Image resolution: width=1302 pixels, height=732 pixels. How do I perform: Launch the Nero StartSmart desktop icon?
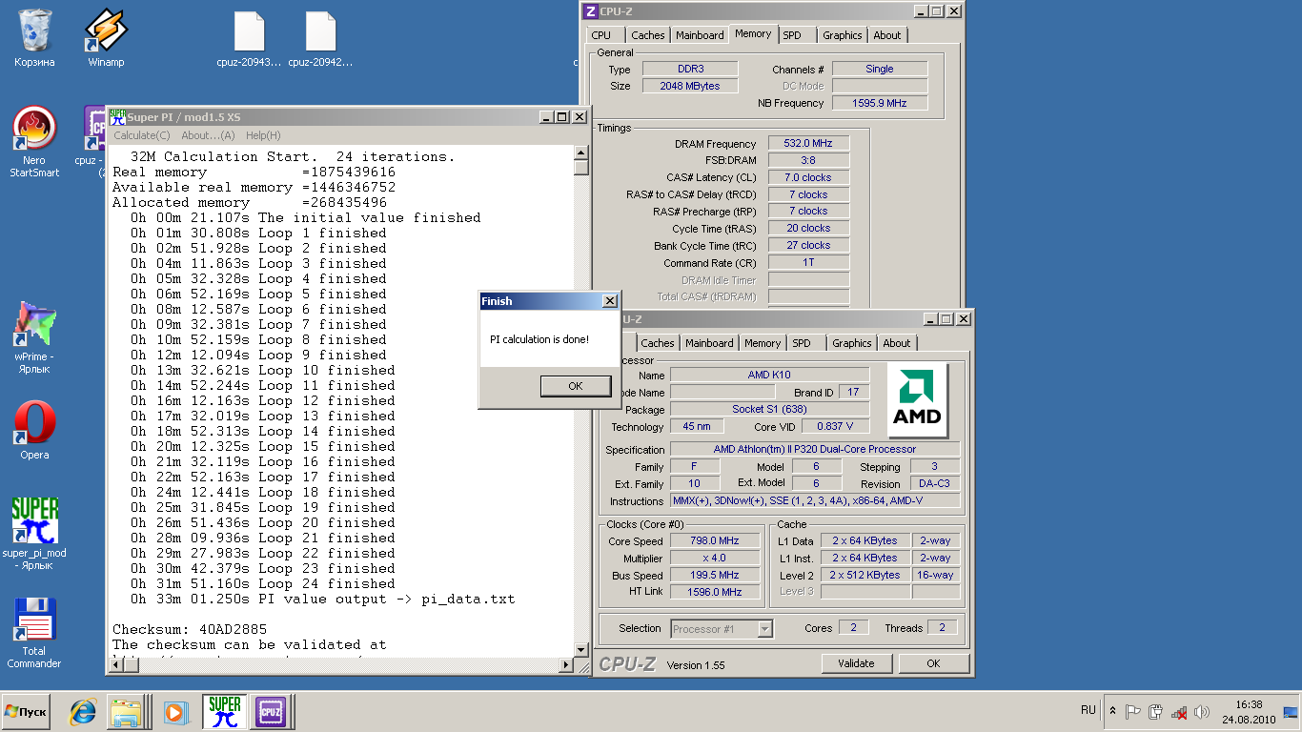(35, 141)
